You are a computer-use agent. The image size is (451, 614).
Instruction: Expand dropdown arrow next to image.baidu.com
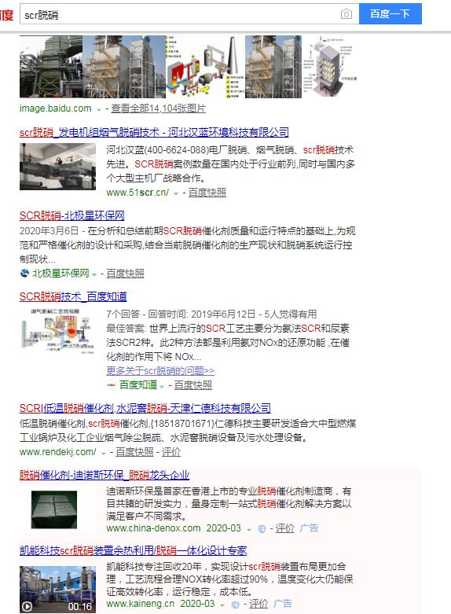pos(99,109)
